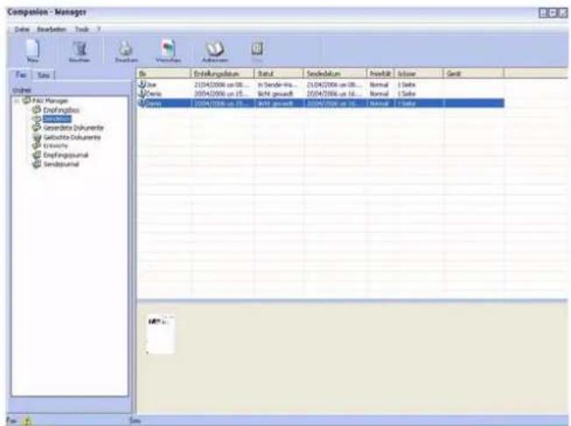
Task: Click the Gesendete Dokumente folder icon
Action: point(37,128)
